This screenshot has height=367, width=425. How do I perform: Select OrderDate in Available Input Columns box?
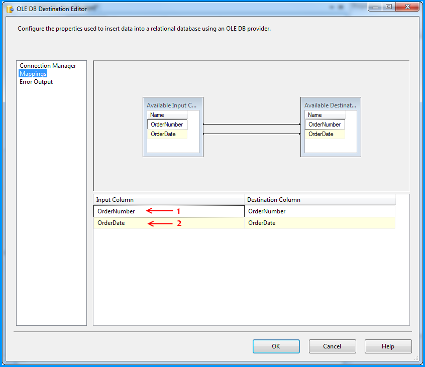tap(167, 134)
